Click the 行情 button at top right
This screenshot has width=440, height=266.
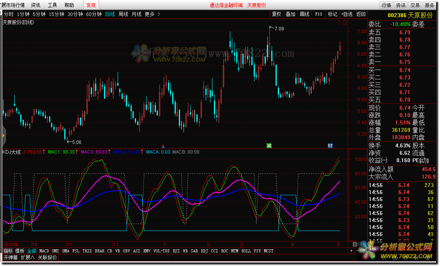coord(386,5)
